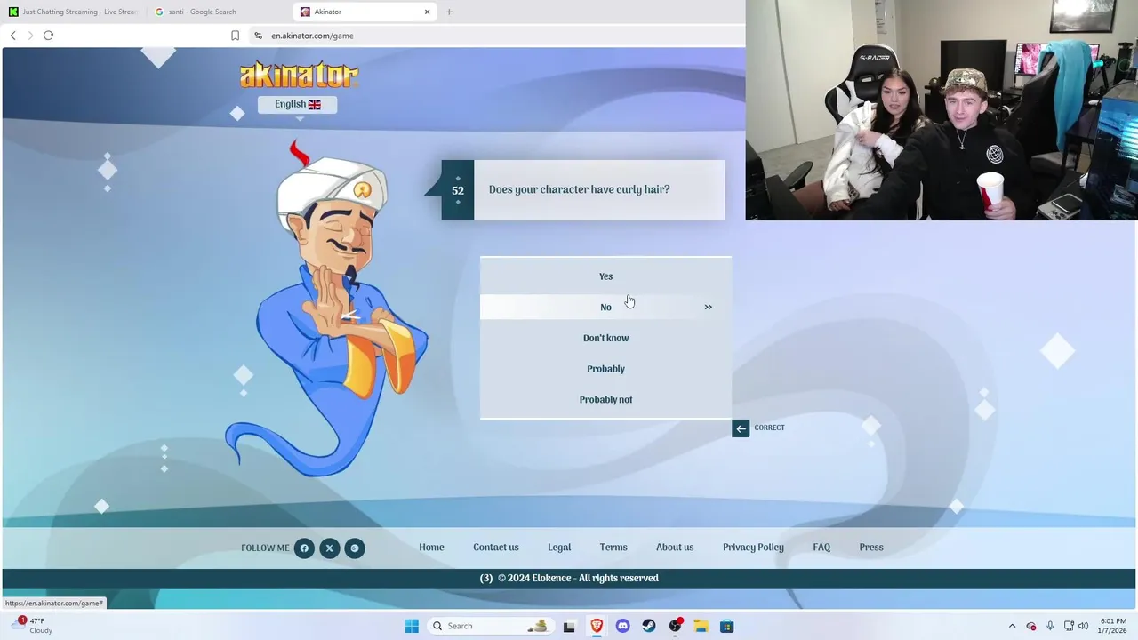Click the Akinator logo
This screenshot has height=640, width=1138.
click(299, 75)
